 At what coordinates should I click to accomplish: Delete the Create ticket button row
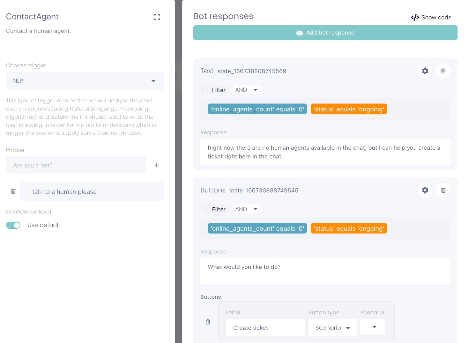click(208, 322)
